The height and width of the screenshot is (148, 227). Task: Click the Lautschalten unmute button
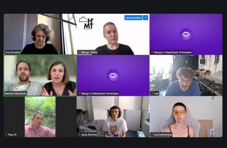(133, 18)
